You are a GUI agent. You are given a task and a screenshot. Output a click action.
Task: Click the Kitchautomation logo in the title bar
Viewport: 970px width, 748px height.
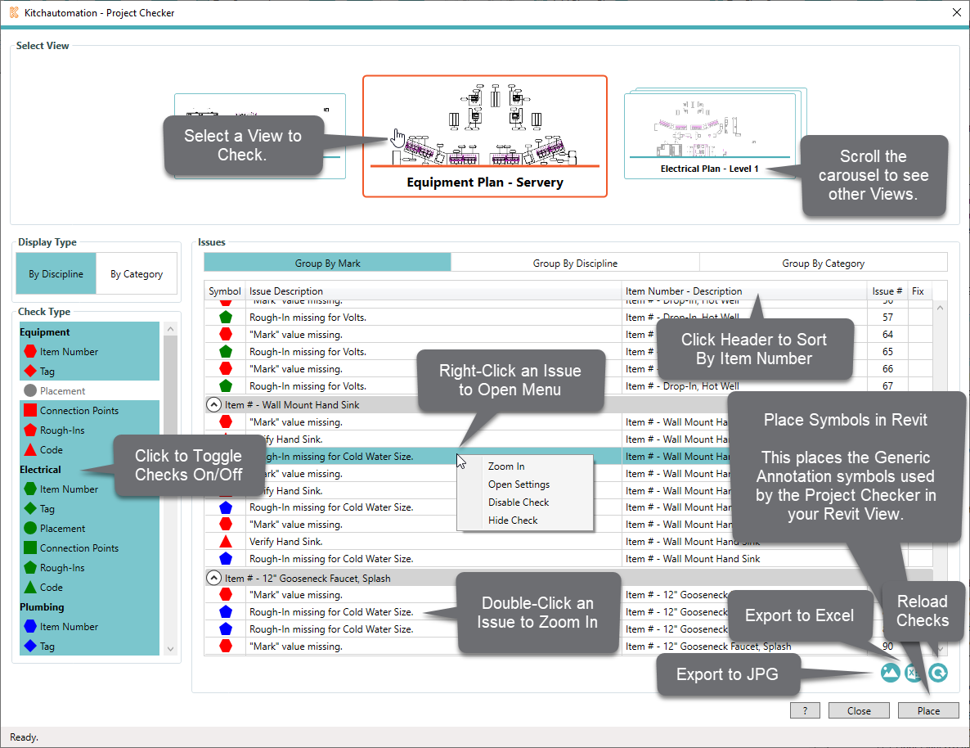click(x=16, y=12)
